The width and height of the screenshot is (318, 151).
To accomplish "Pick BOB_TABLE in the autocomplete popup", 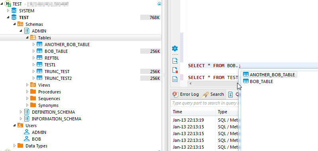I will coord(258,81).
